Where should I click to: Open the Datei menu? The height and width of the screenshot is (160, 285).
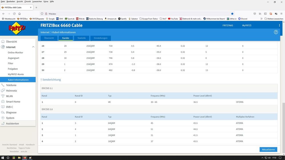tap(3, 1)
